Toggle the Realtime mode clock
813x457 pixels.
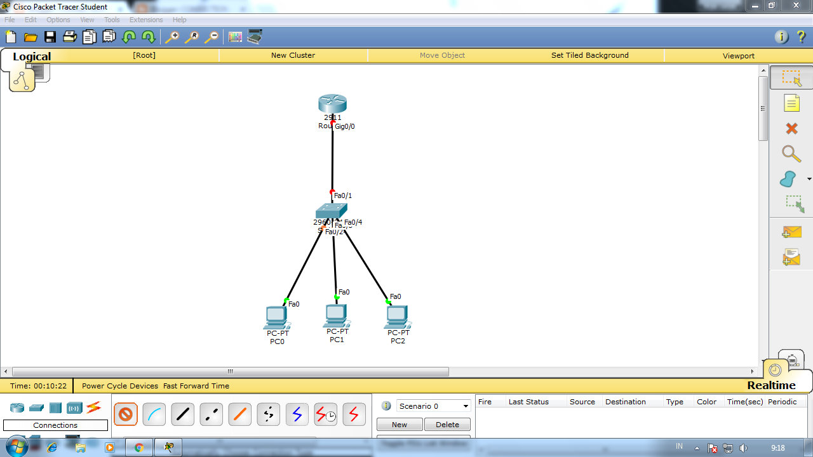776,368
